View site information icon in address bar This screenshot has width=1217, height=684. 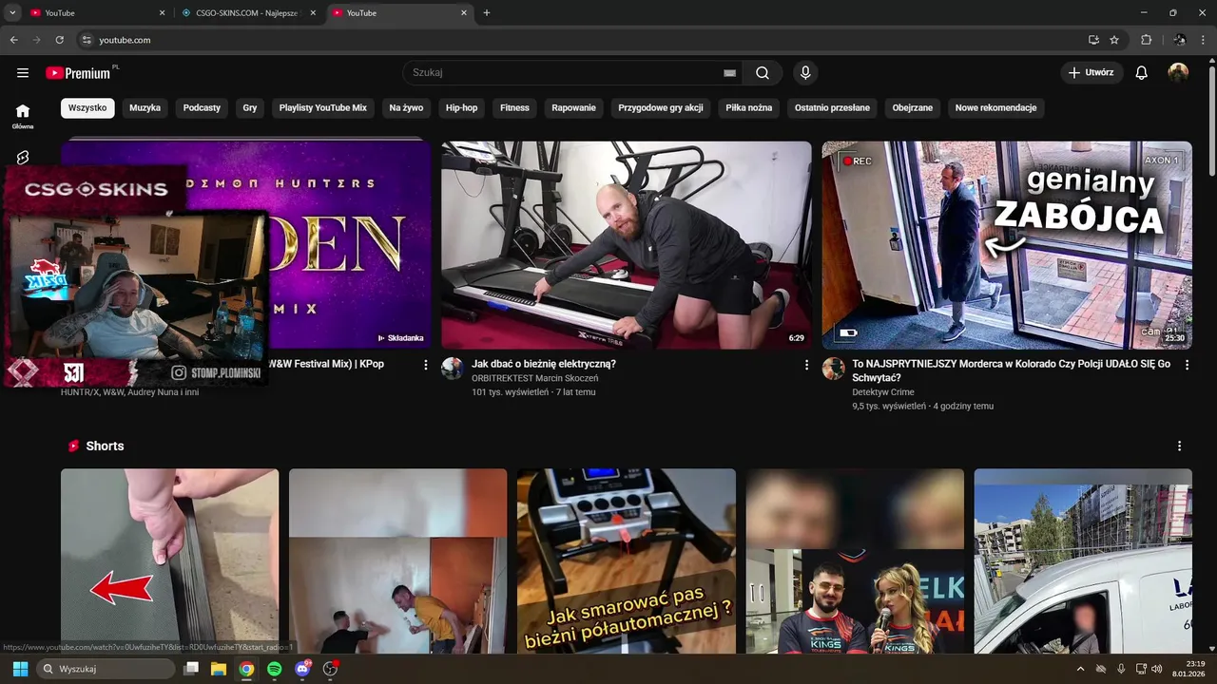click(x=86, y=40)
